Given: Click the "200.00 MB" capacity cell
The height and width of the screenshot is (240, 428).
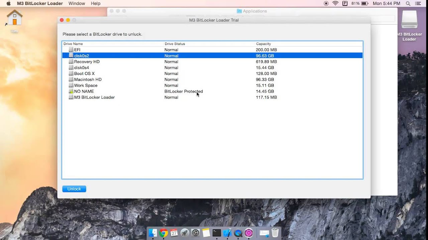Looking at the screenshot, I should pyautogui.click(x=266, y=50).
